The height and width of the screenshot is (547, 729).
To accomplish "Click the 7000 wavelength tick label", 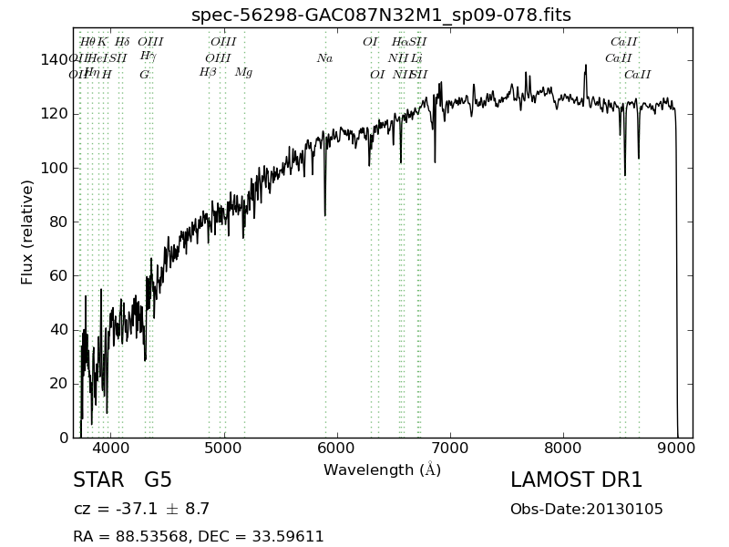I will (450, 449).
